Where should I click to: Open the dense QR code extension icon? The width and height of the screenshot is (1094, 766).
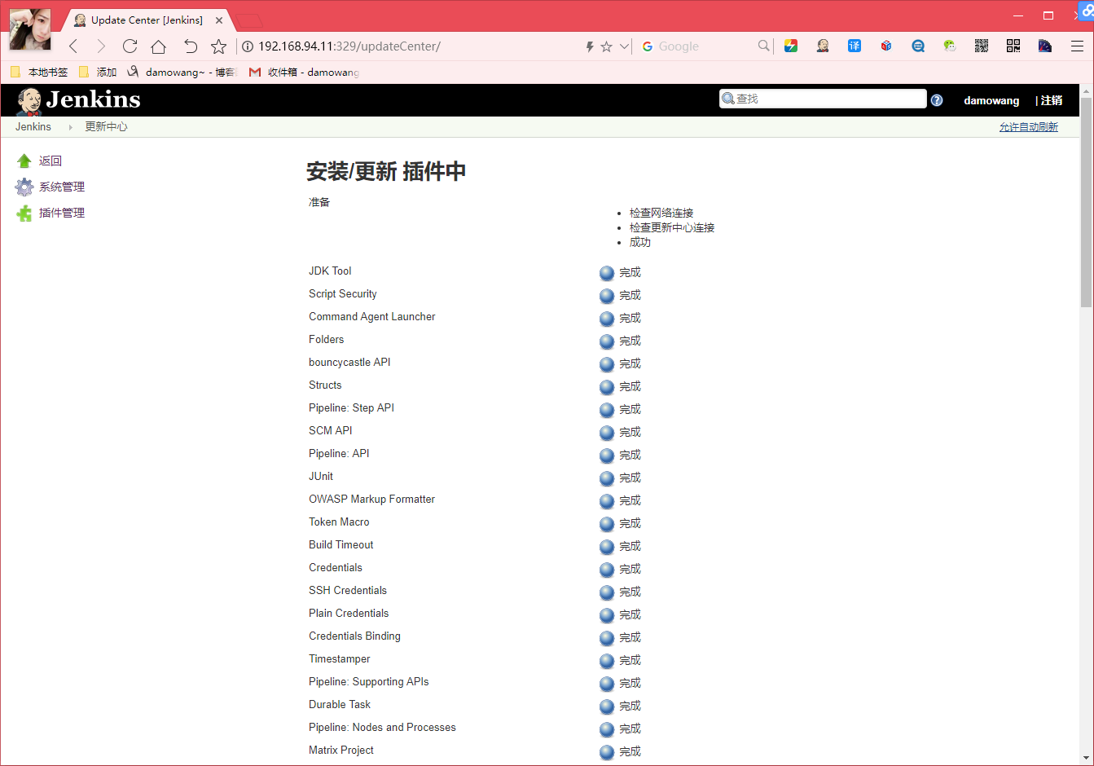982,46
